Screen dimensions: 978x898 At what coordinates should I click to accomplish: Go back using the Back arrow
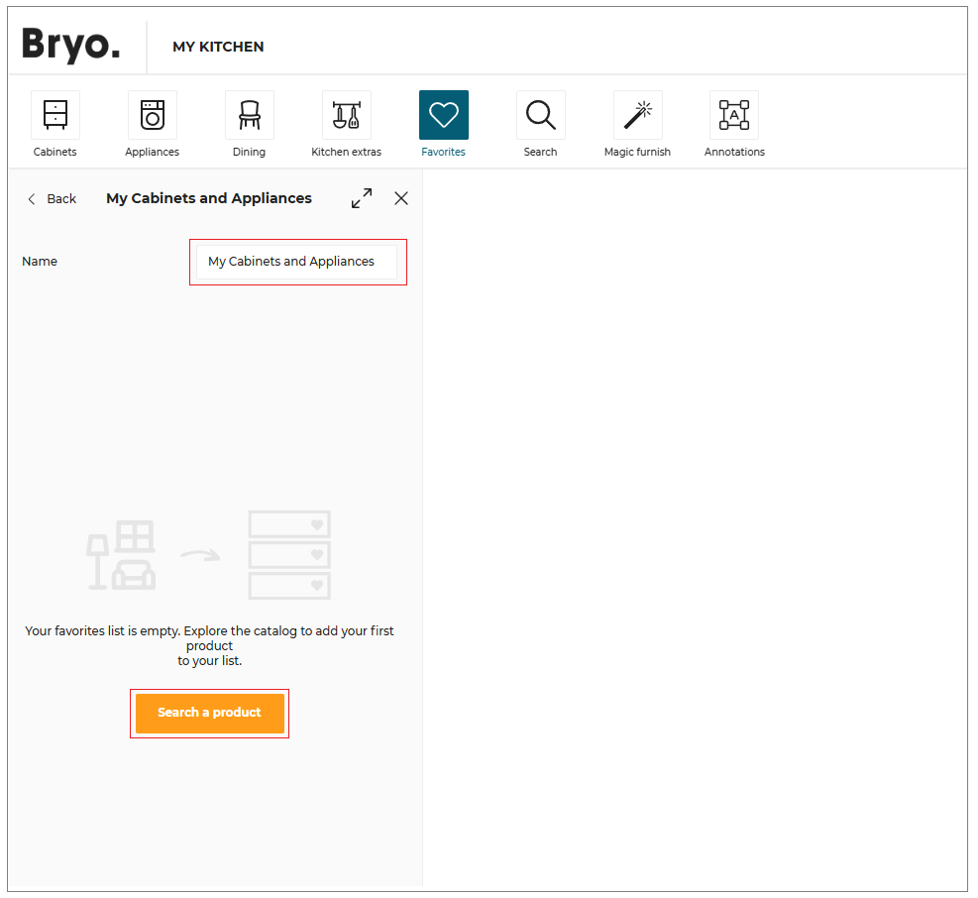coord(52,199)
